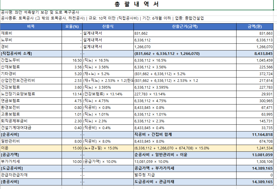This screenshot has height=189, width=277.
Task: Select the 금액(원) column header
Action: [x=255, y=26]
